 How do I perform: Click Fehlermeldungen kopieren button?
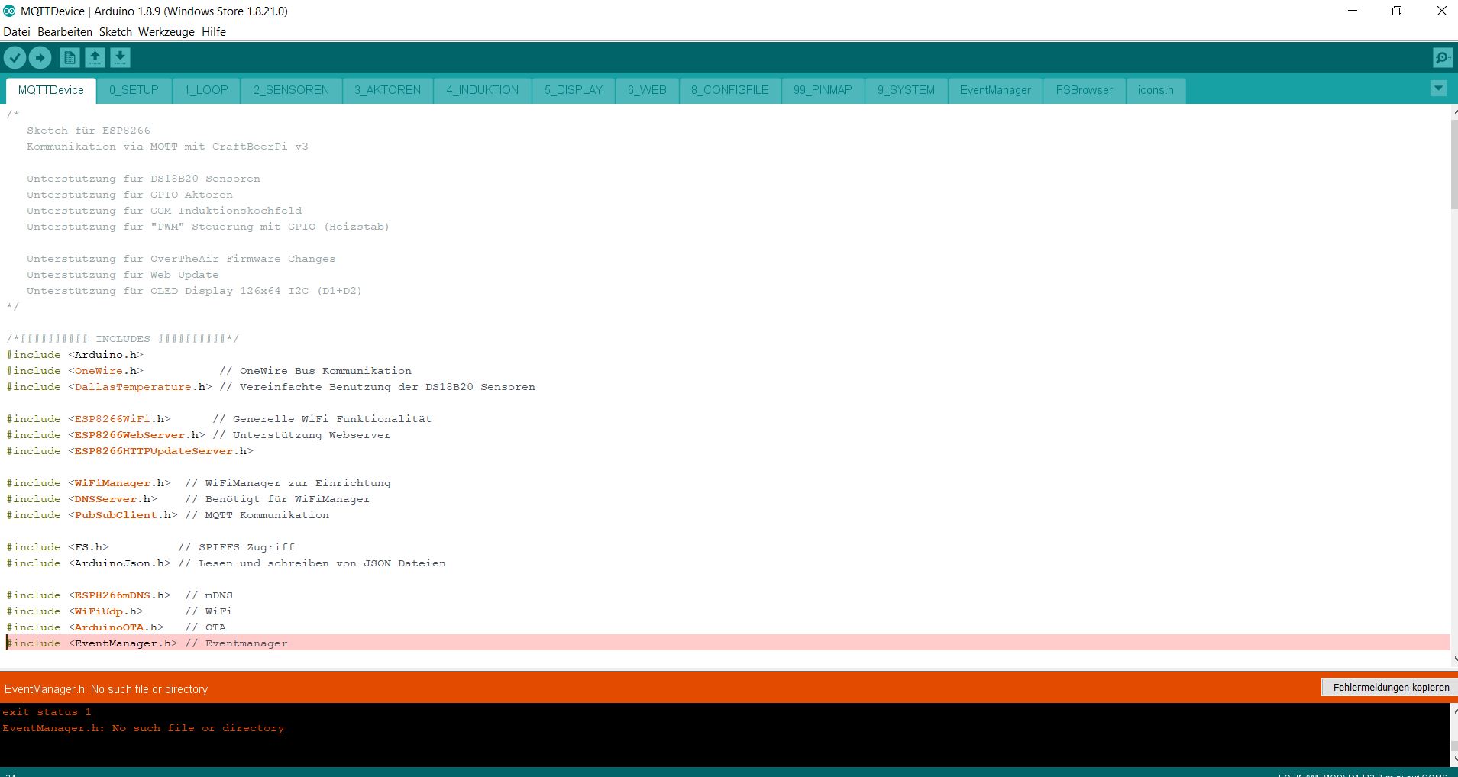[1390, 688]
